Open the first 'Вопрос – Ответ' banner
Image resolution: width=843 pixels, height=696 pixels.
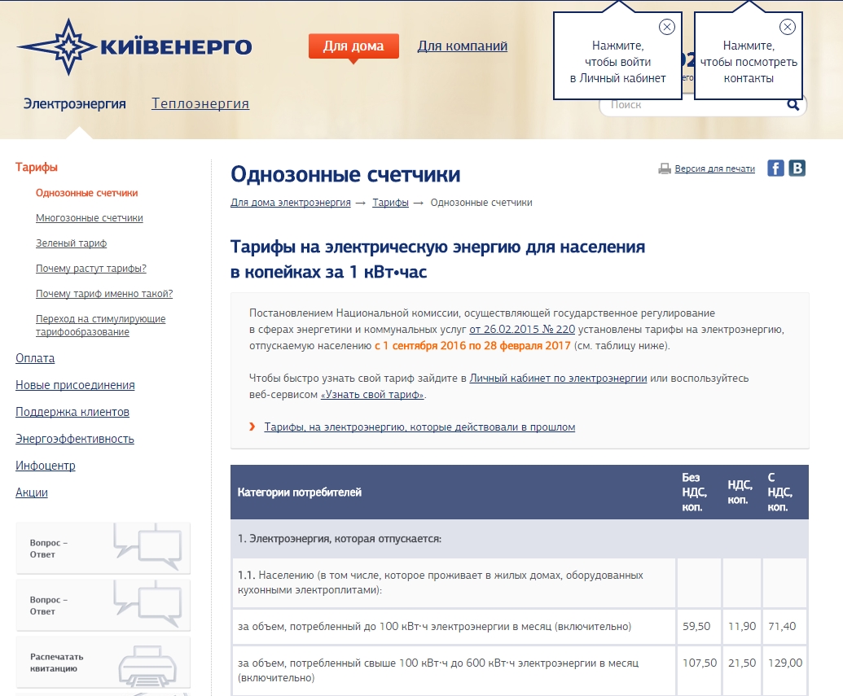(x=103, y=548)
